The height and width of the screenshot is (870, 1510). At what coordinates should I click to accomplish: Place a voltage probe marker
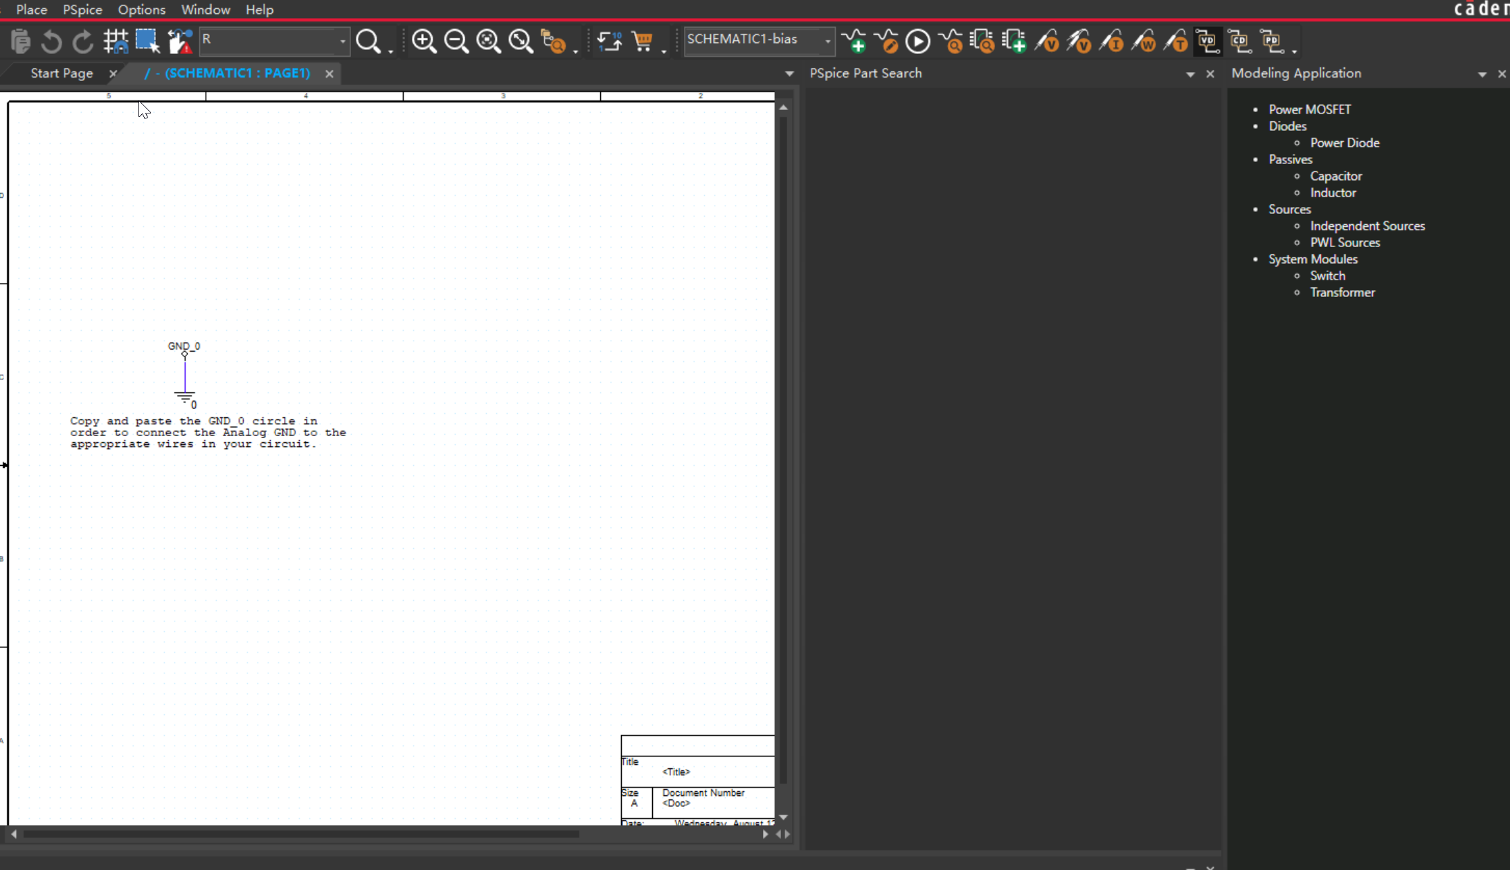(1047, 42)
